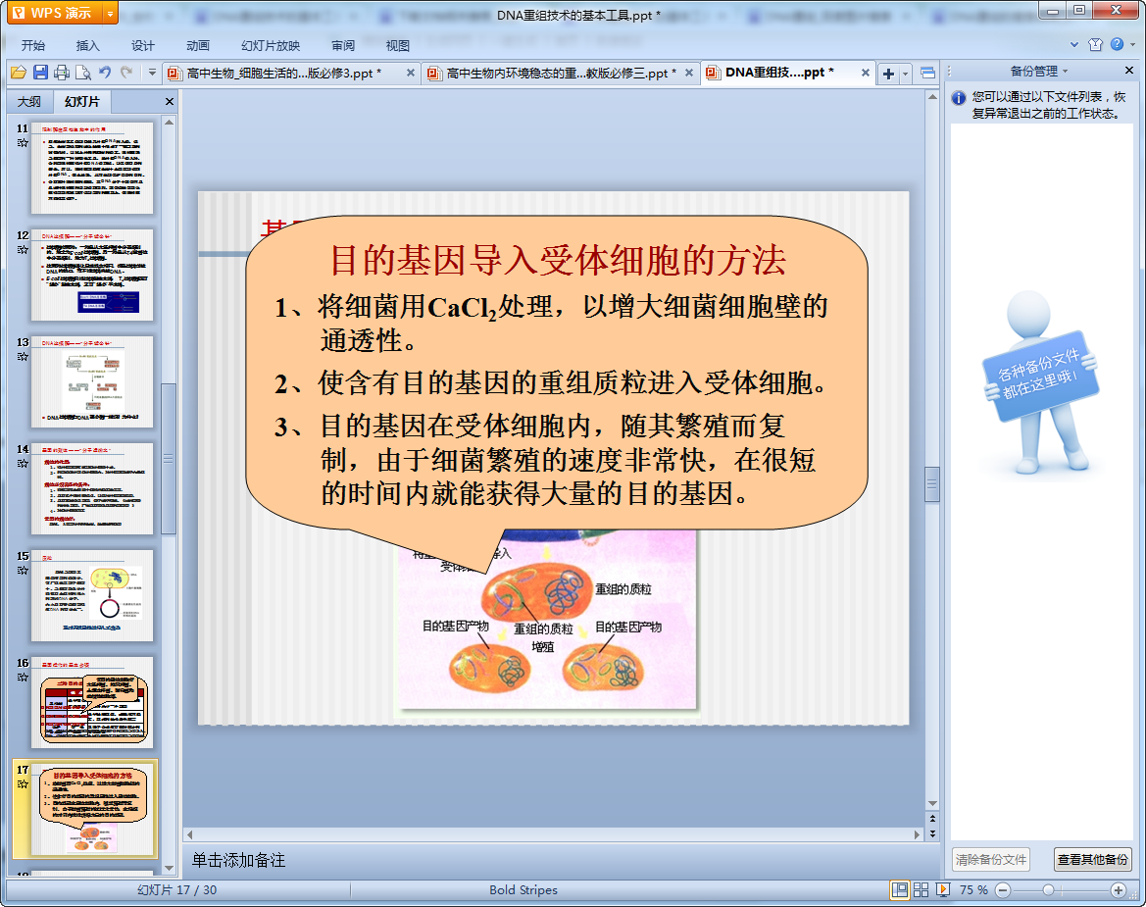Close the 高中生物内环境稳态 document tab
The width and height of the screenshot is (1146, 907).
[689, 73]
